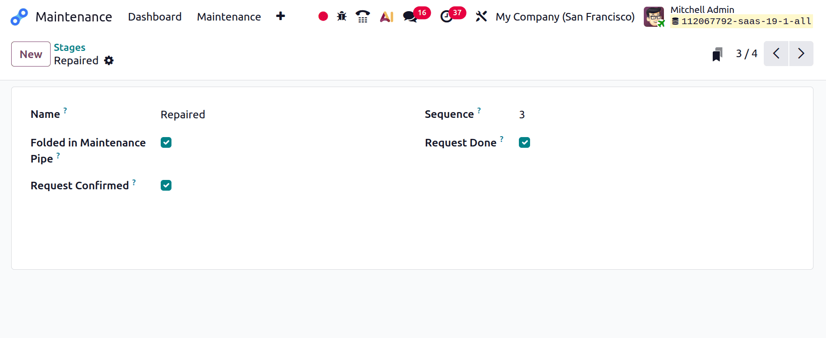Go to next stage record

(801, 54)
